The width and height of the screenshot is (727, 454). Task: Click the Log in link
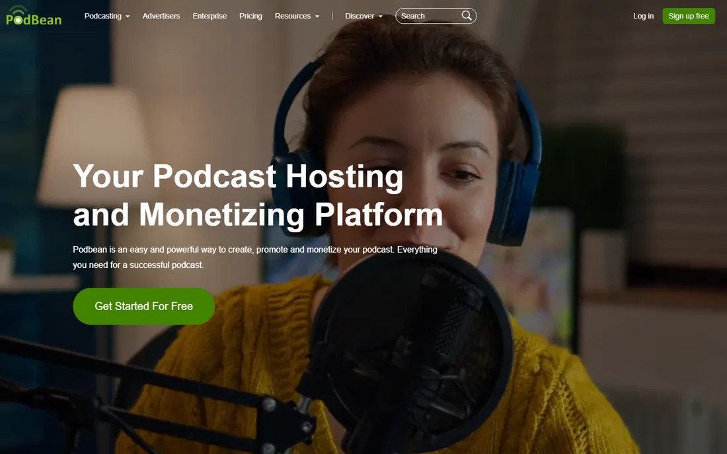643,16
